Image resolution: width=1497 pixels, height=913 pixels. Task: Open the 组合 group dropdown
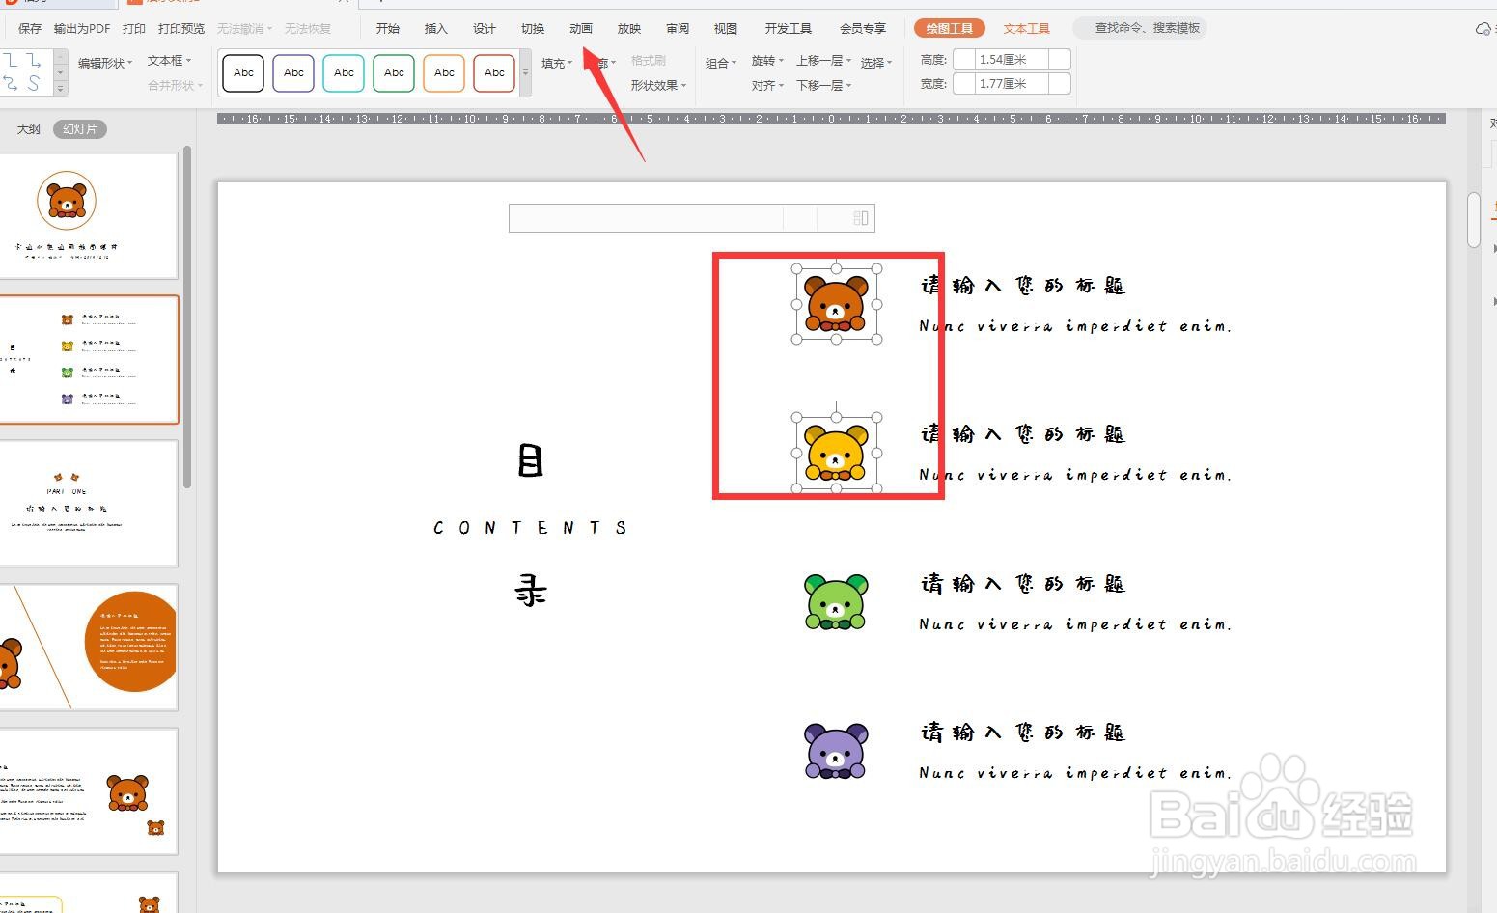pos(721,63)
